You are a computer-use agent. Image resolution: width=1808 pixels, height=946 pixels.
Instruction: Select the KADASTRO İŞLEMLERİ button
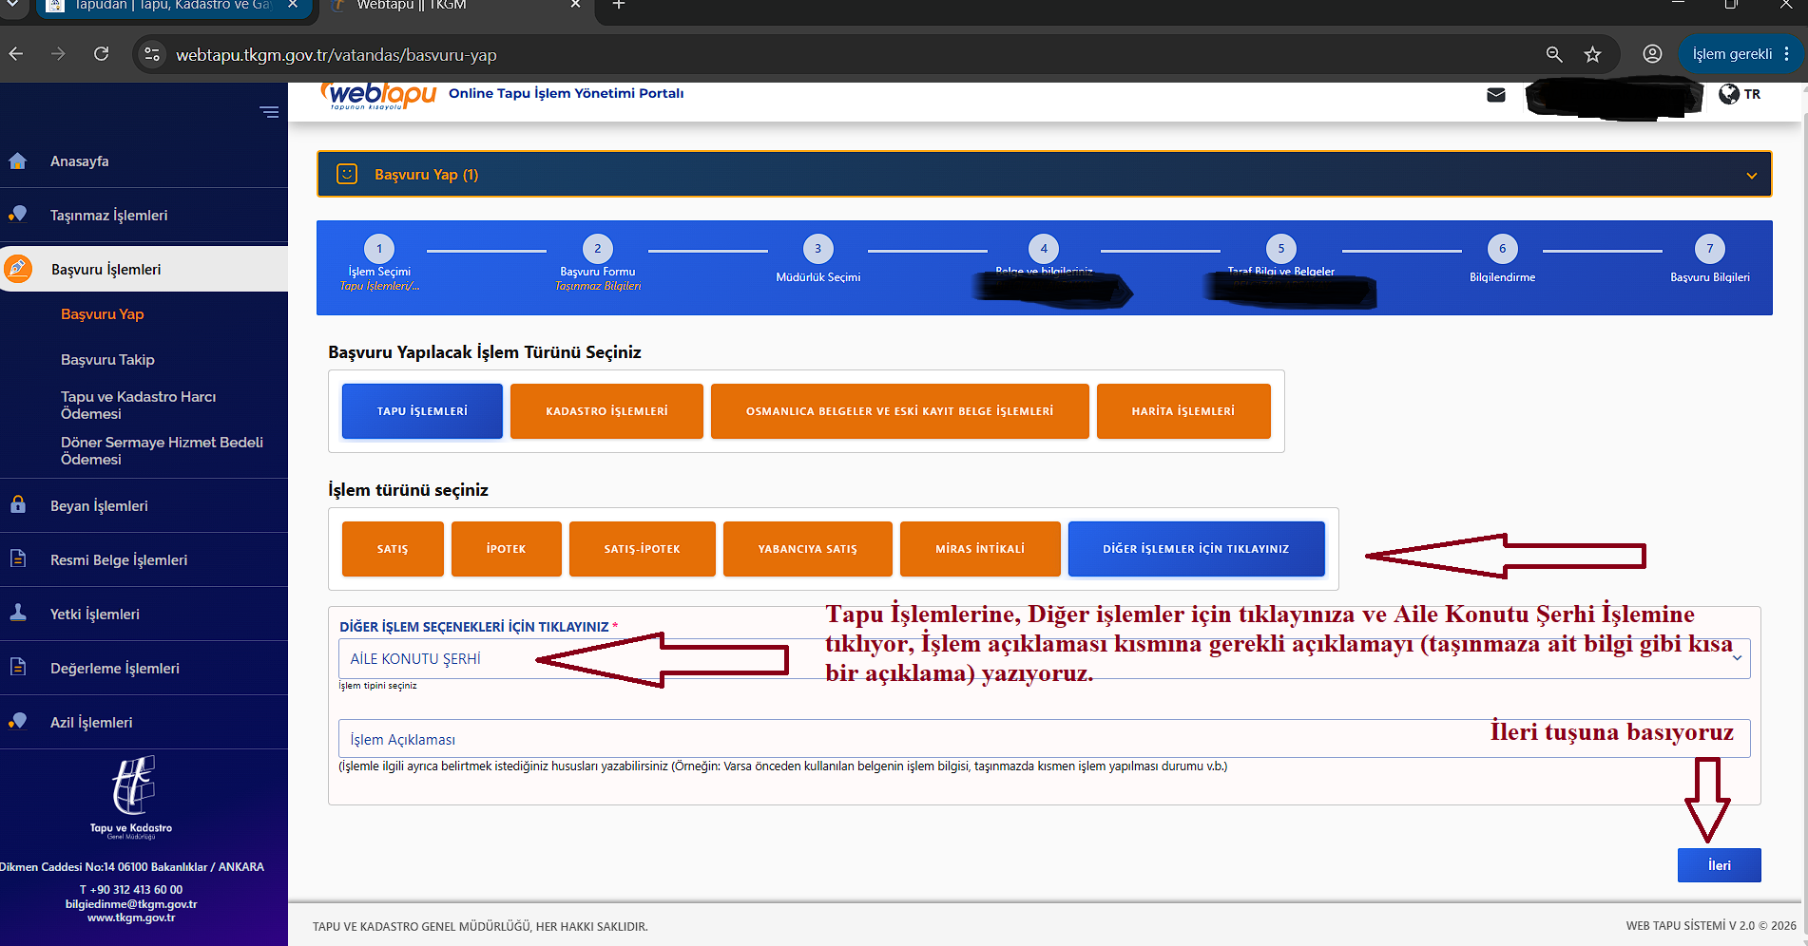tap(606, 411)
